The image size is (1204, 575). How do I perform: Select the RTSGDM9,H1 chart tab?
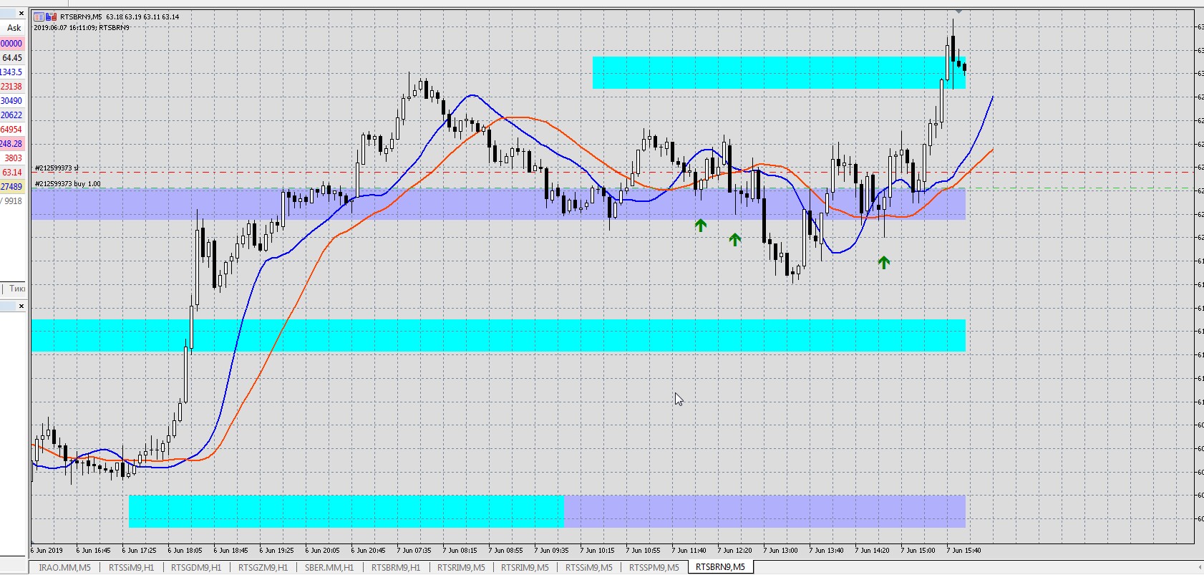coord(196,567)
